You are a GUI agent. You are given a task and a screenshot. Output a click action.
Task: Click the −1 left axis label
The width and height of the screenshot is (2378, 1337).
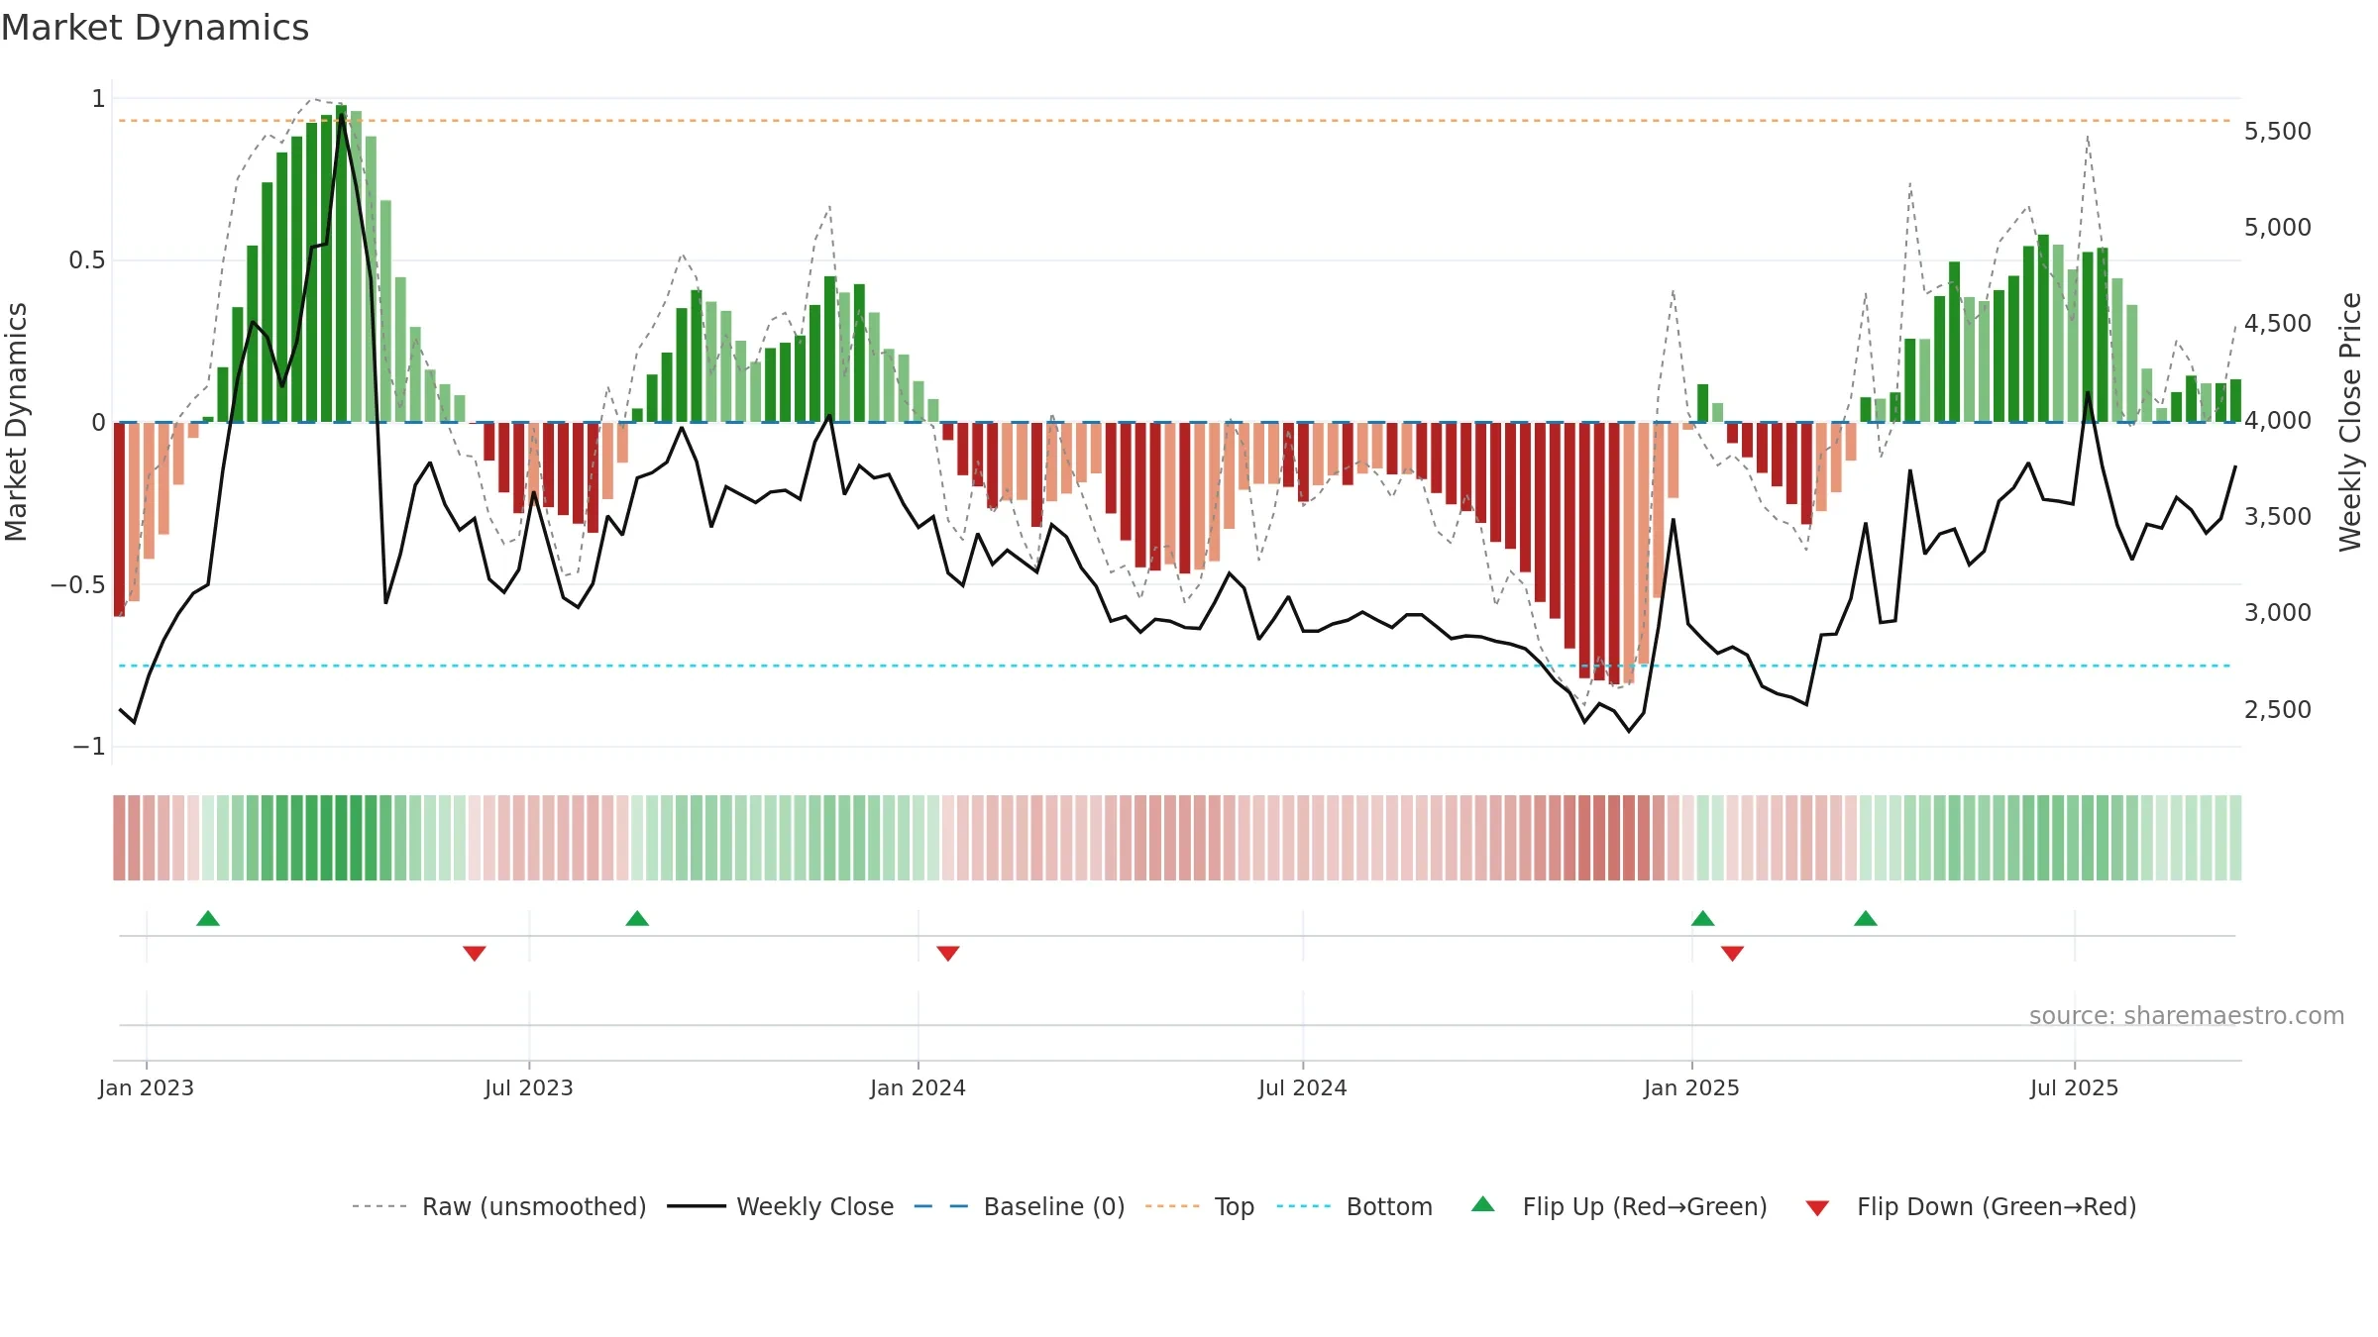(x=88, y=746)
